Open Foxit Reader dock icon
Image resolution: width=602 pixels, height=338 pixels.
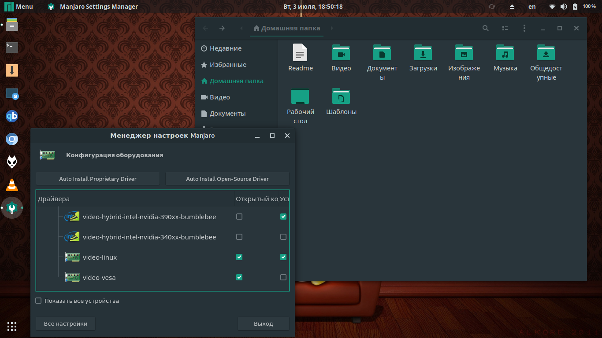pos(12,162)
